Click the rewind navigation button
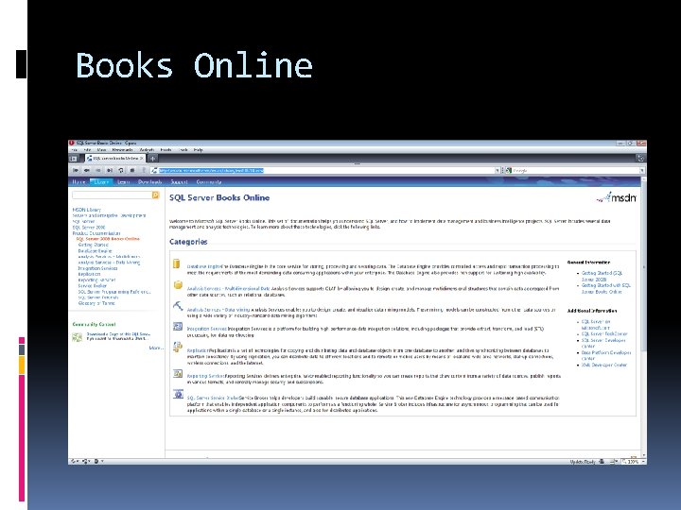The width and height of the screenshot is (681, 510). coord(76,170)
